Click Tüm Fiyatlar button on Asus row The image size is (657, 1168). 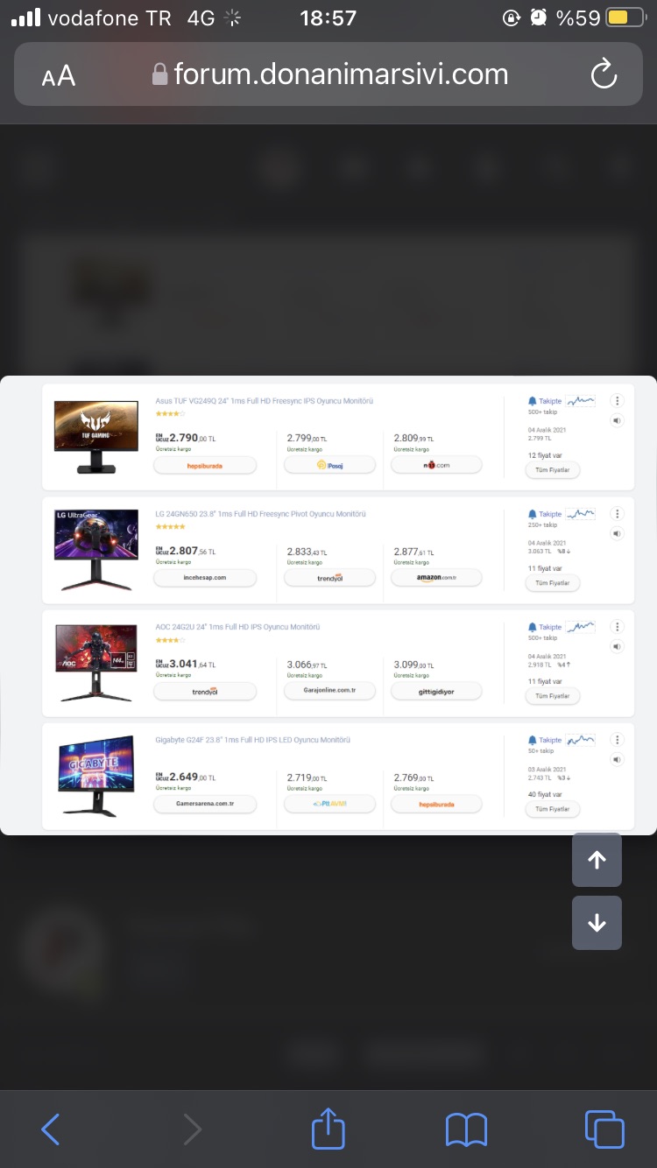click(553, 470)
